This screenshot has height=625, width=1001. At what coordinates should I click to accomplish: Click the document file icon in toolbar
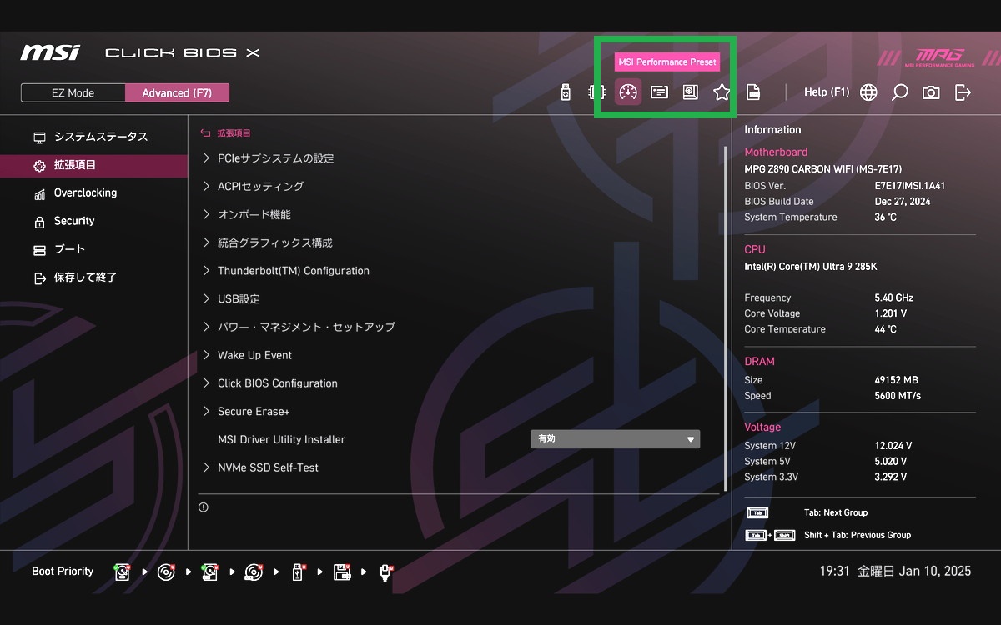(753, 92)
